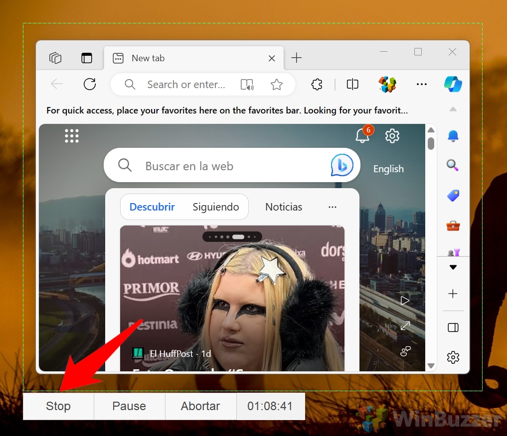Image resolution: width=507 pixels, height=436 pixels.
Task: Click the Abortar button
Action: pyautogui.click(x=200, y=406)
